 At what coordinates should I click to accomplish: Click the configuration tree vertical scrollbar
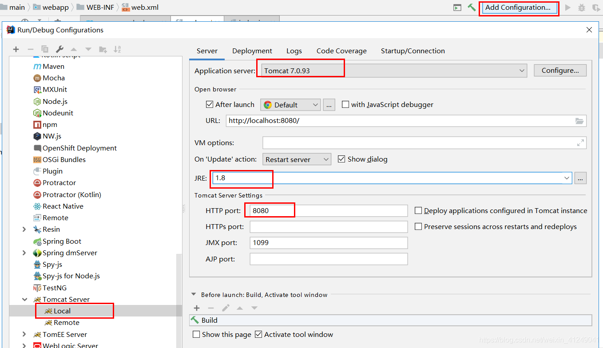[179, 301]
